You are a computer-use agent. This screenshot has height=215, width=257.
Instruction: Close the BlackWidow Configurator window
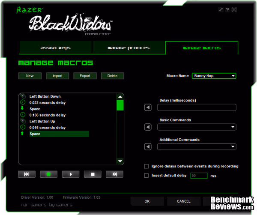pyautogui.click(x=234, y=9)
